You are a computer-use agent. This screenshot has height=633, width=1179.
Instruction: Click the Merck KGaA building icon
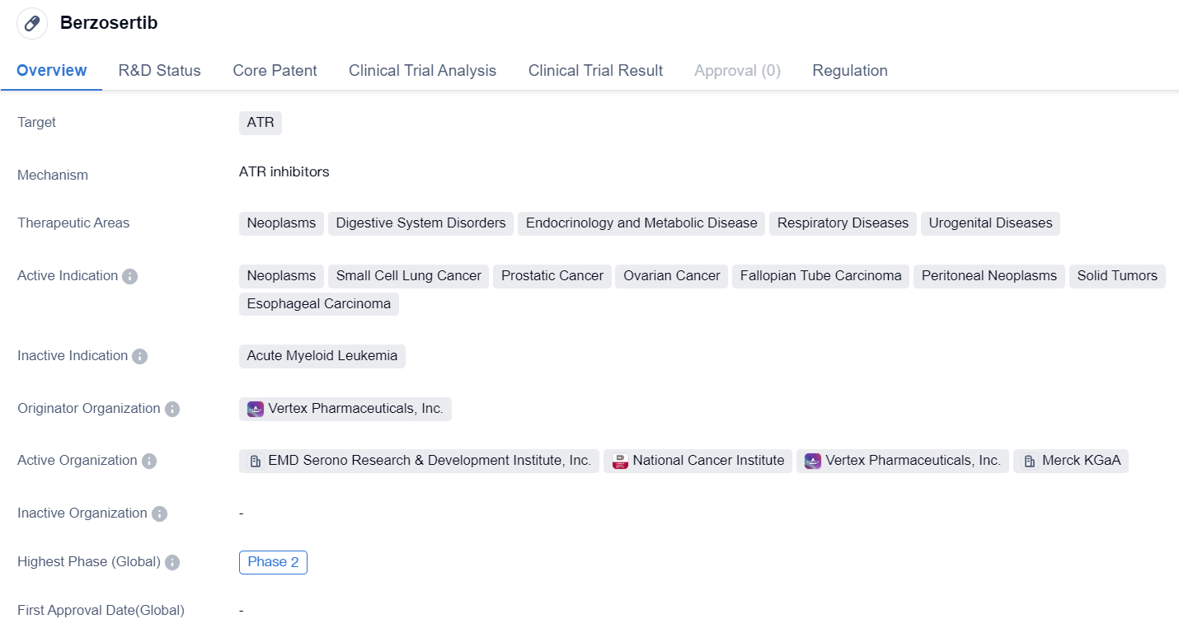pos(1030,461)
